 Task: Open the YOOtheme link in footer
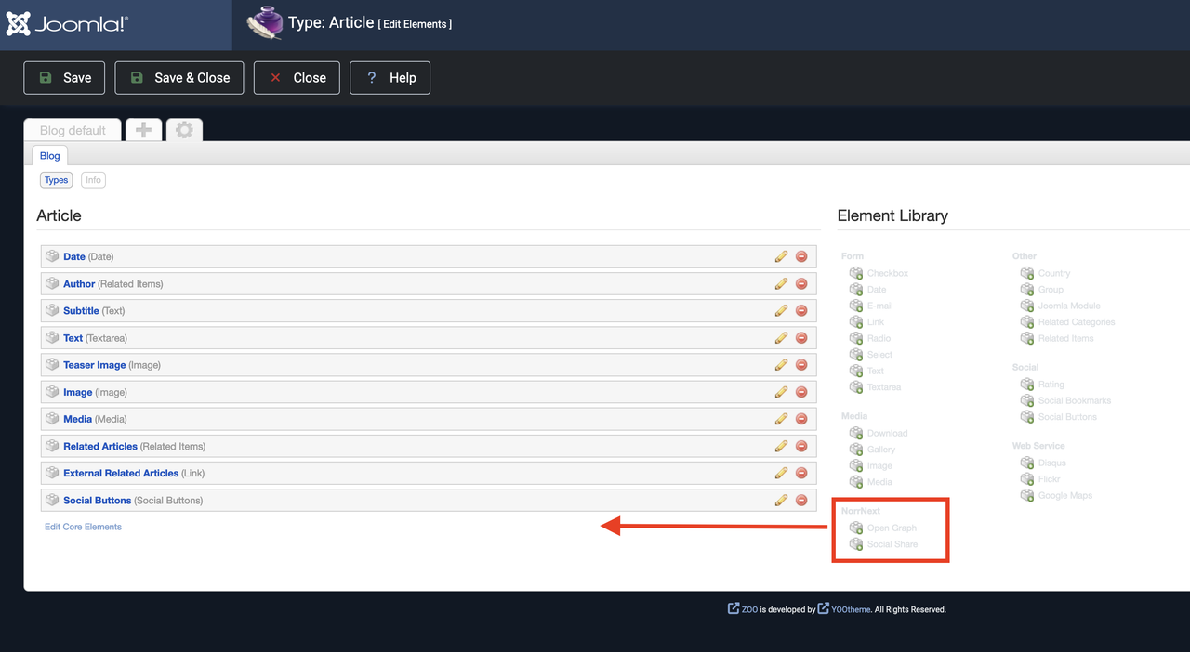coord(844,609)
